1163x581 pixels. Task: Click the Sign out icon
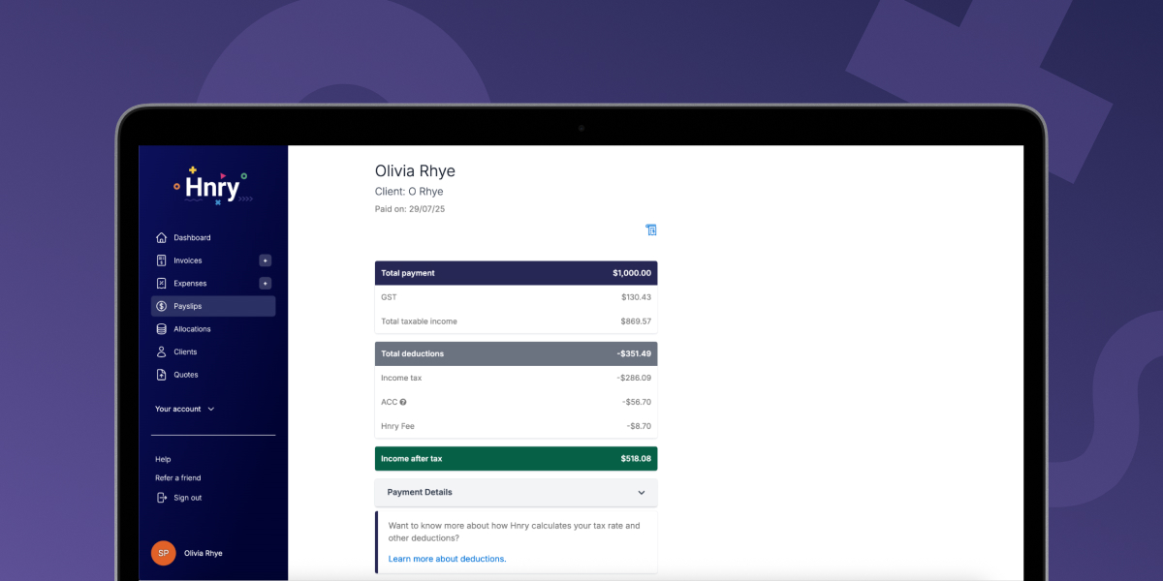point(161,497)
